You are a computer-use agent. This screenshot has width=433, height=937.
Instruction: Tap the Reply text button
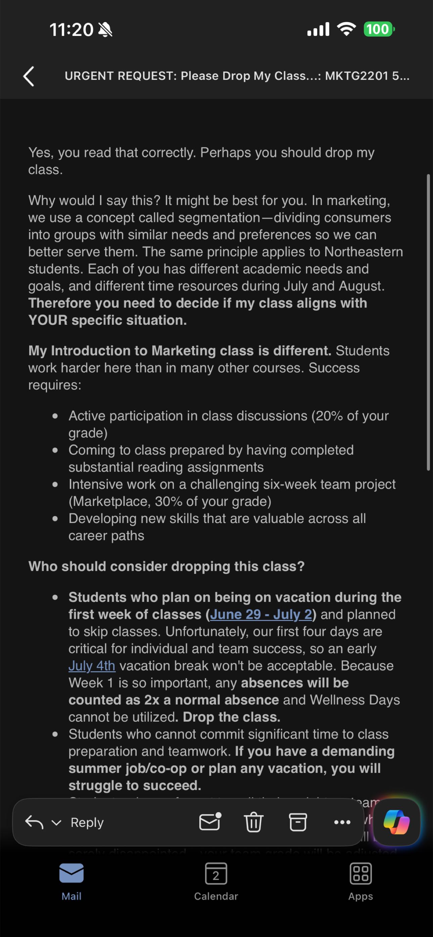tap(87, 822)
